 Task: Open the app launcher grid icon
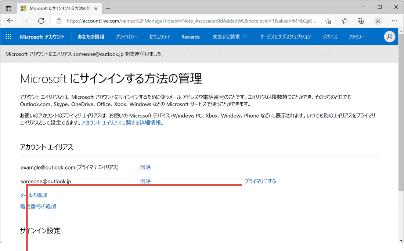8,37
